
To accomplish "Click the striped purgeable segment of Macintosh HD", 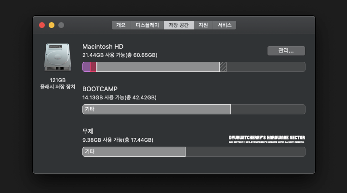I will tap(223, 67).
